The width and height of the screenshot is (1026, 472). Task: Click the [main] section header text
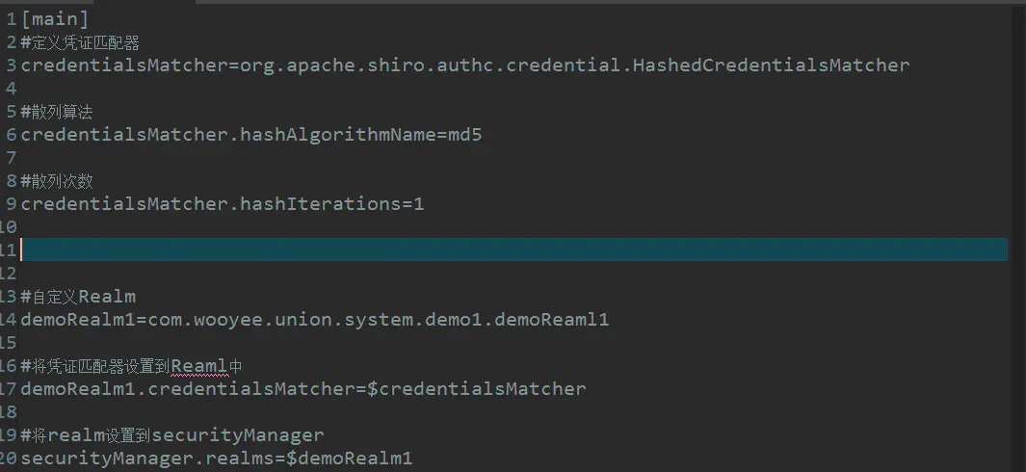tap(54, 19)
